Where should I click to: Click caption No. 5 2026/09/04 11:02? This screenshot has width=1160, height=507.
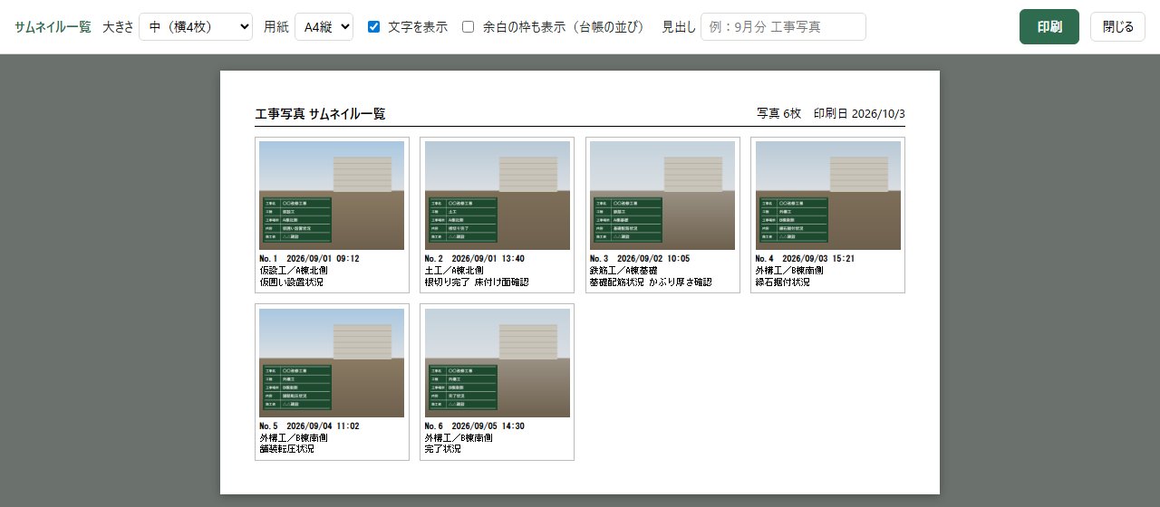tap(309, 426)
